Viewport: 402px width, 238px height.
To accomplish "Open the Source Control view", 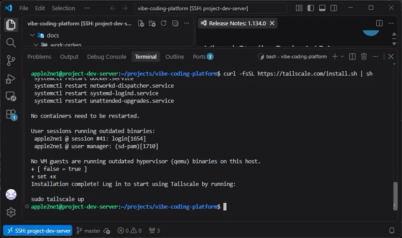I will pos(11,60).
